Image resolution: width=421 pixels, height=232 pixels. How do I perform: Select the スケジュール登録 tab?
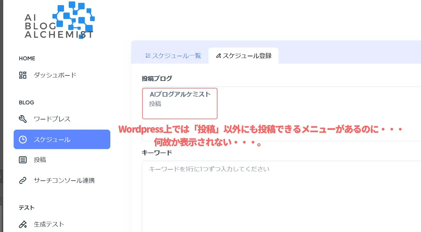[244, 56]
